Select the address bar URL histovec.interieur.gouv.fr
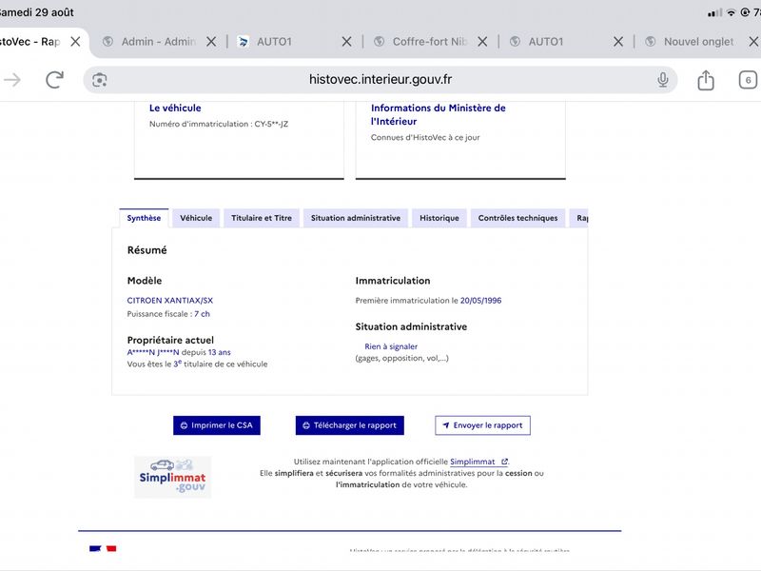Viewport: 761px width, 571px height. (380, 80)
